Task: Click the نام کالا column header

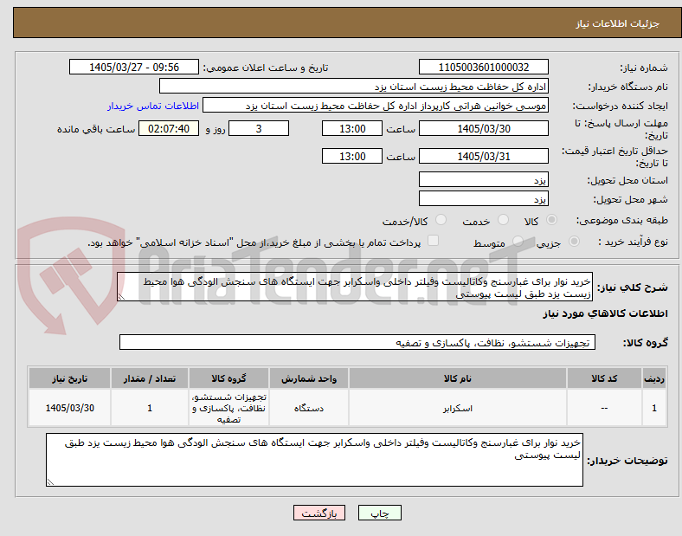Action: tap(458, 378)
